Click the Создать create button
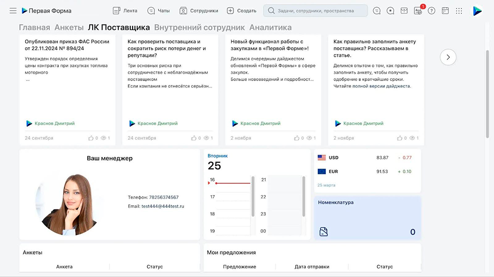This screenshot has width=494, height=277. click(x=241, y=11)
